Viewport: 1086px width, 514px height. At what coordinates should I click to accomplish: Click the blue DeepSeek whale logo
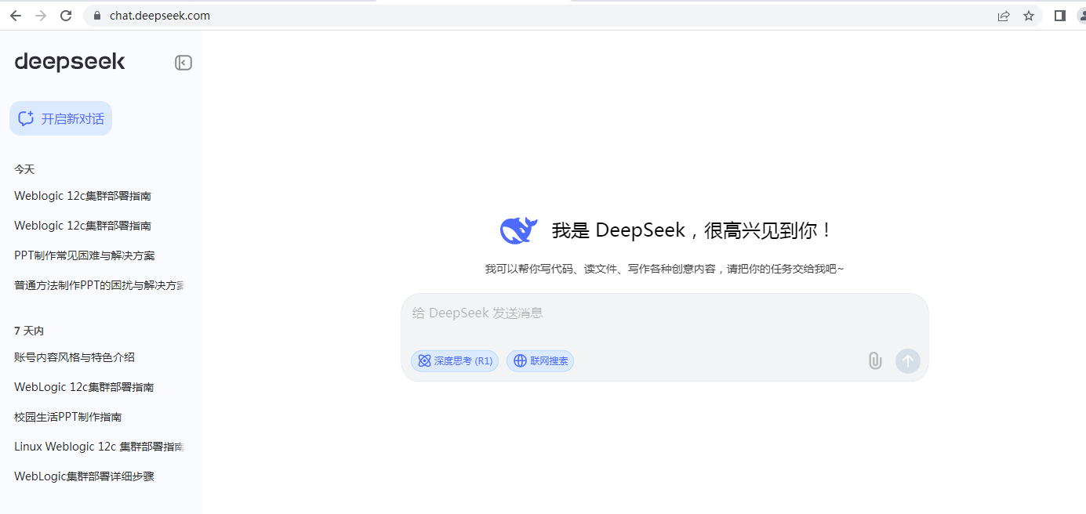(x=518, y=230)
